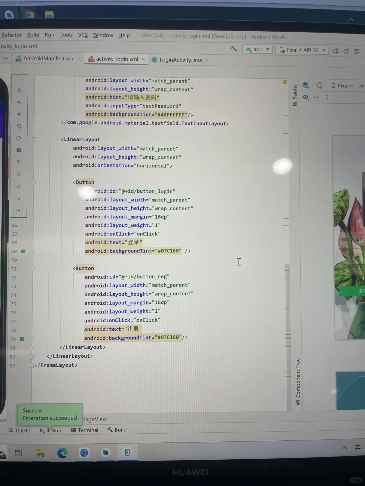Toggle view options with the eye icon
Viewport: 365px width, 486px height.
tap(306, 97)
